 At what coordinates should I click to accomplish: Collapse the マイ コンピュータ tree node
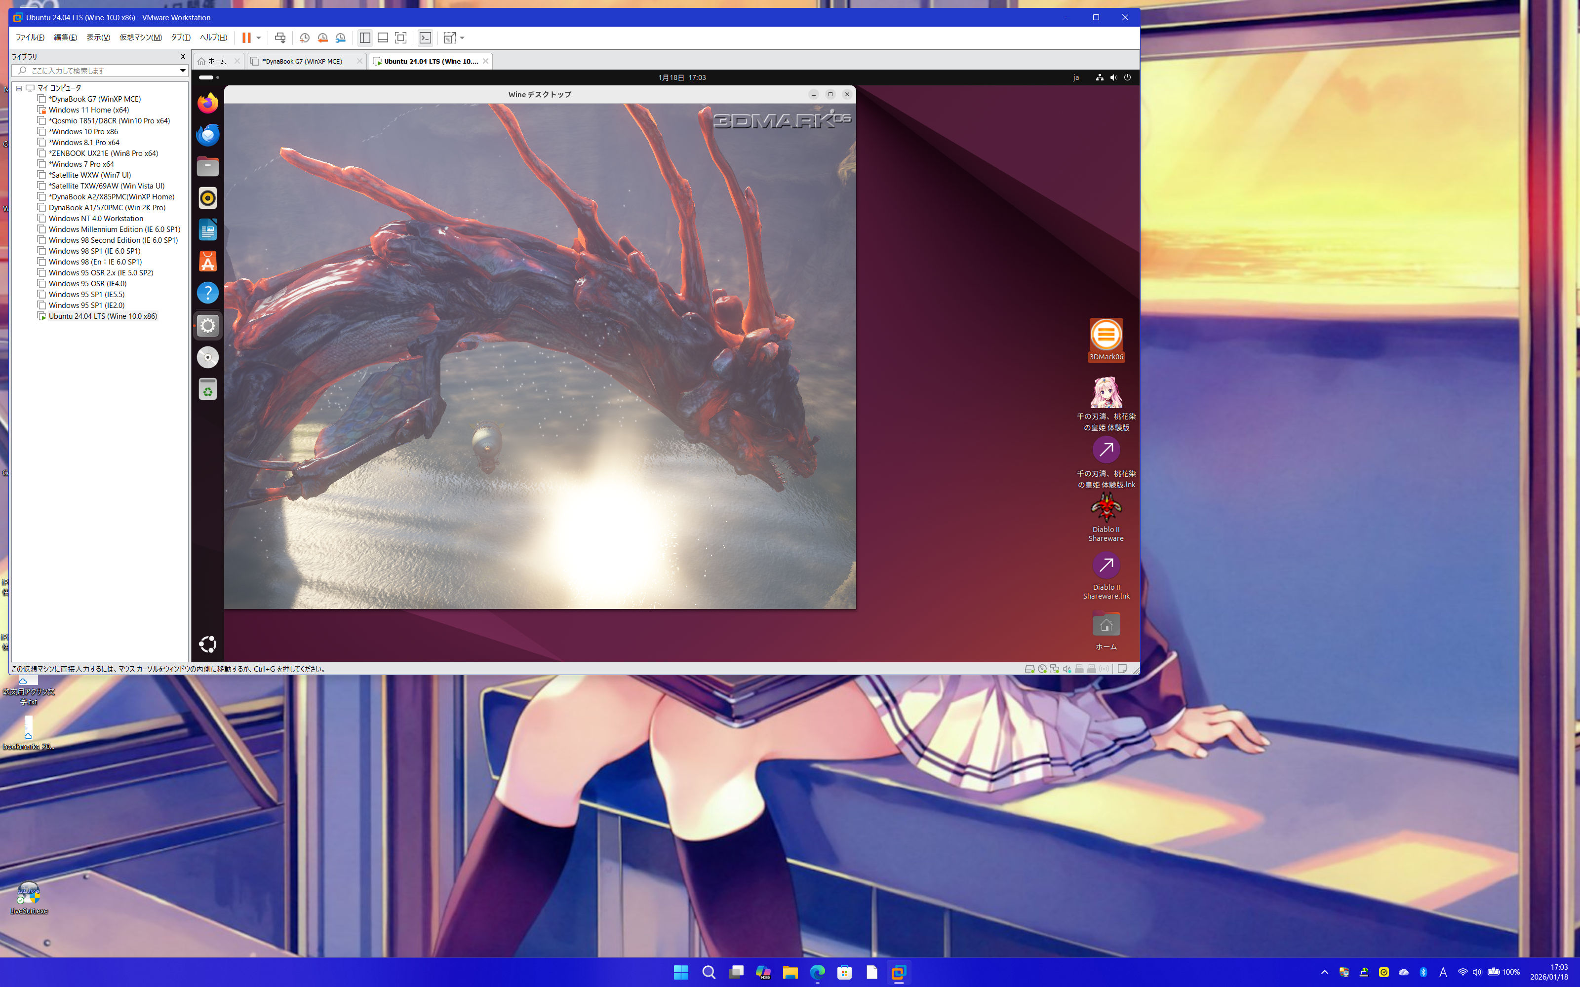point(19,88)
